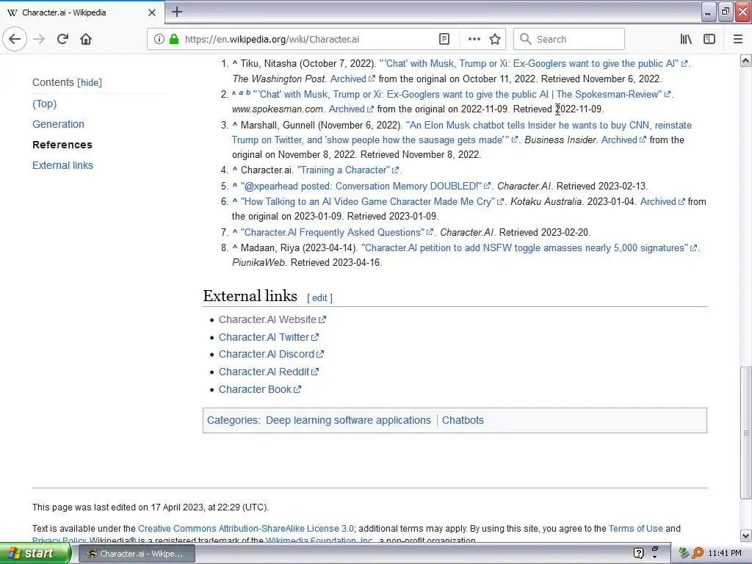This screenshot has width=752, height=564.
Task: Open the Chatbots category
Action: tap(463, 420)
